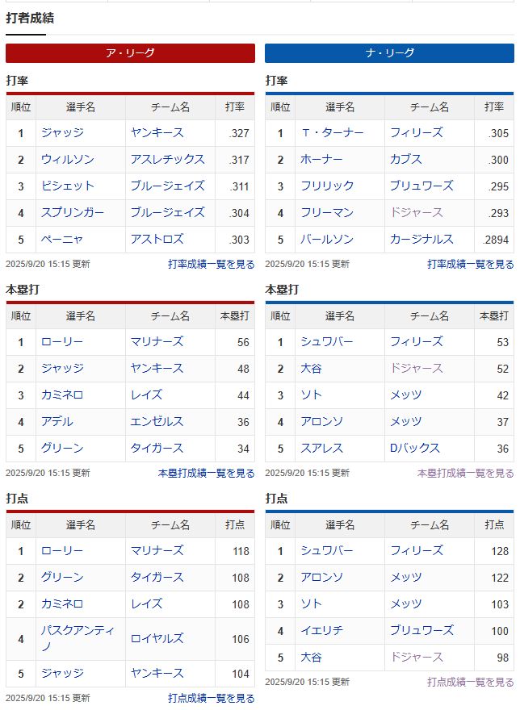Click player T・ターナー in batting average

[332, 133]
